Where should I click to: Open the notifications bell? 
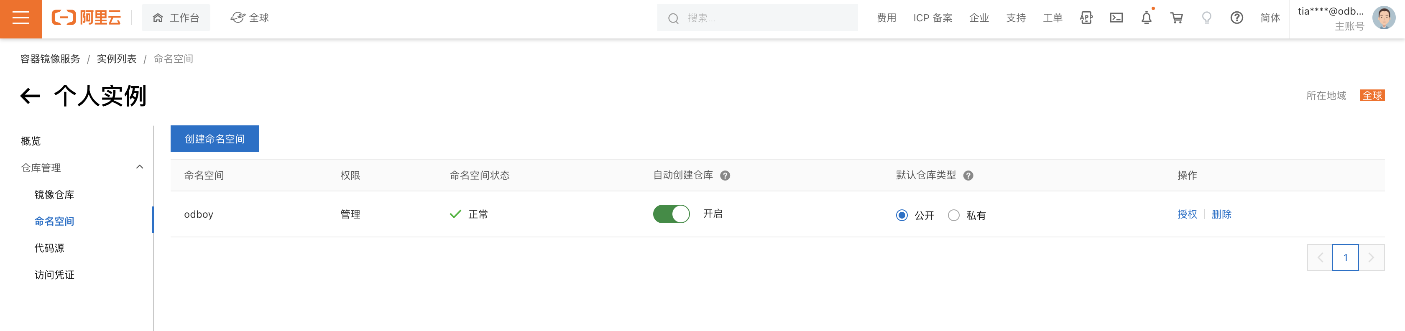tap(1147, 18)
